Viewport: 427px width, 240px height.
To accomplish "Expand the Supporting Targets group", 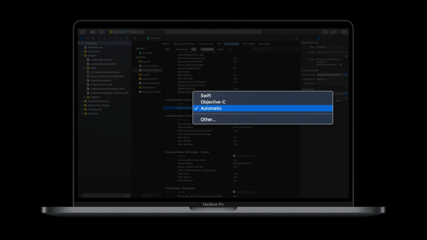I will (x=82, y=105).
